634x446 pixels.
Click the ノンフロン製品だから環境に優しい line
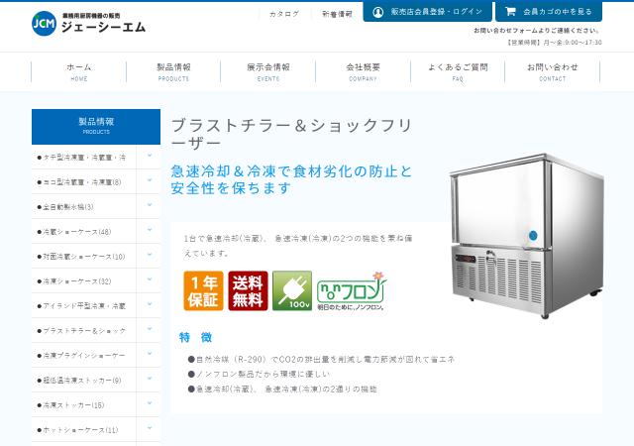point(259,374)
